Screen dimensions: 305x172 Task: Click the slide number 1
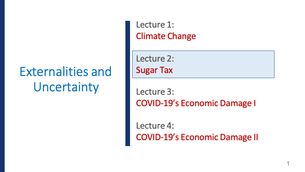pos(288,164)
